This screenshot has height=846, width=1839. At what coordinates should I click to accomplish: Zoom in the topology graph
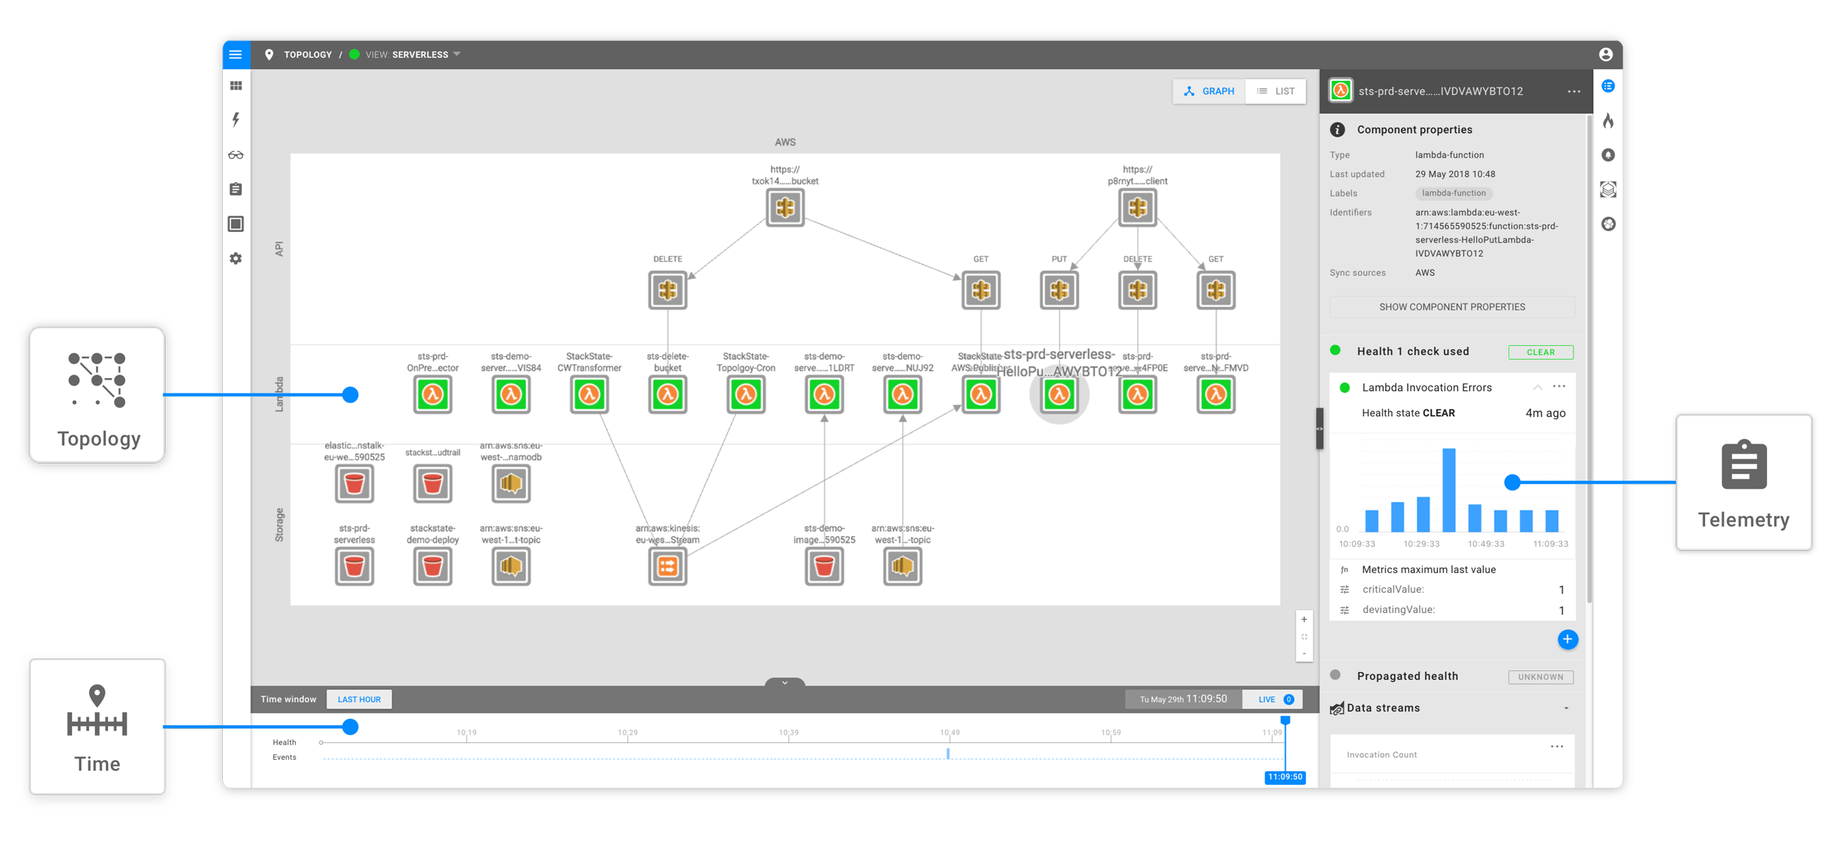(1304, 619)
